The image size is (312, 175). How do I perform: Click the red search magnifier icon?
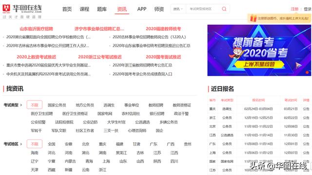(x=224, y=9)
